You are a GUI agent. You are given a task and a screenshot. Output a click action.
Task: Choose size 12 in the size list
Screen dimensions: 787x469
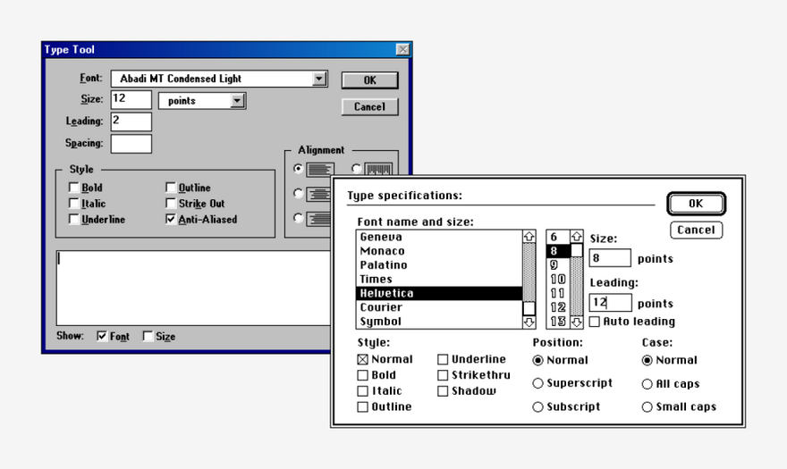pyautogui.click(x=558, y=307)
